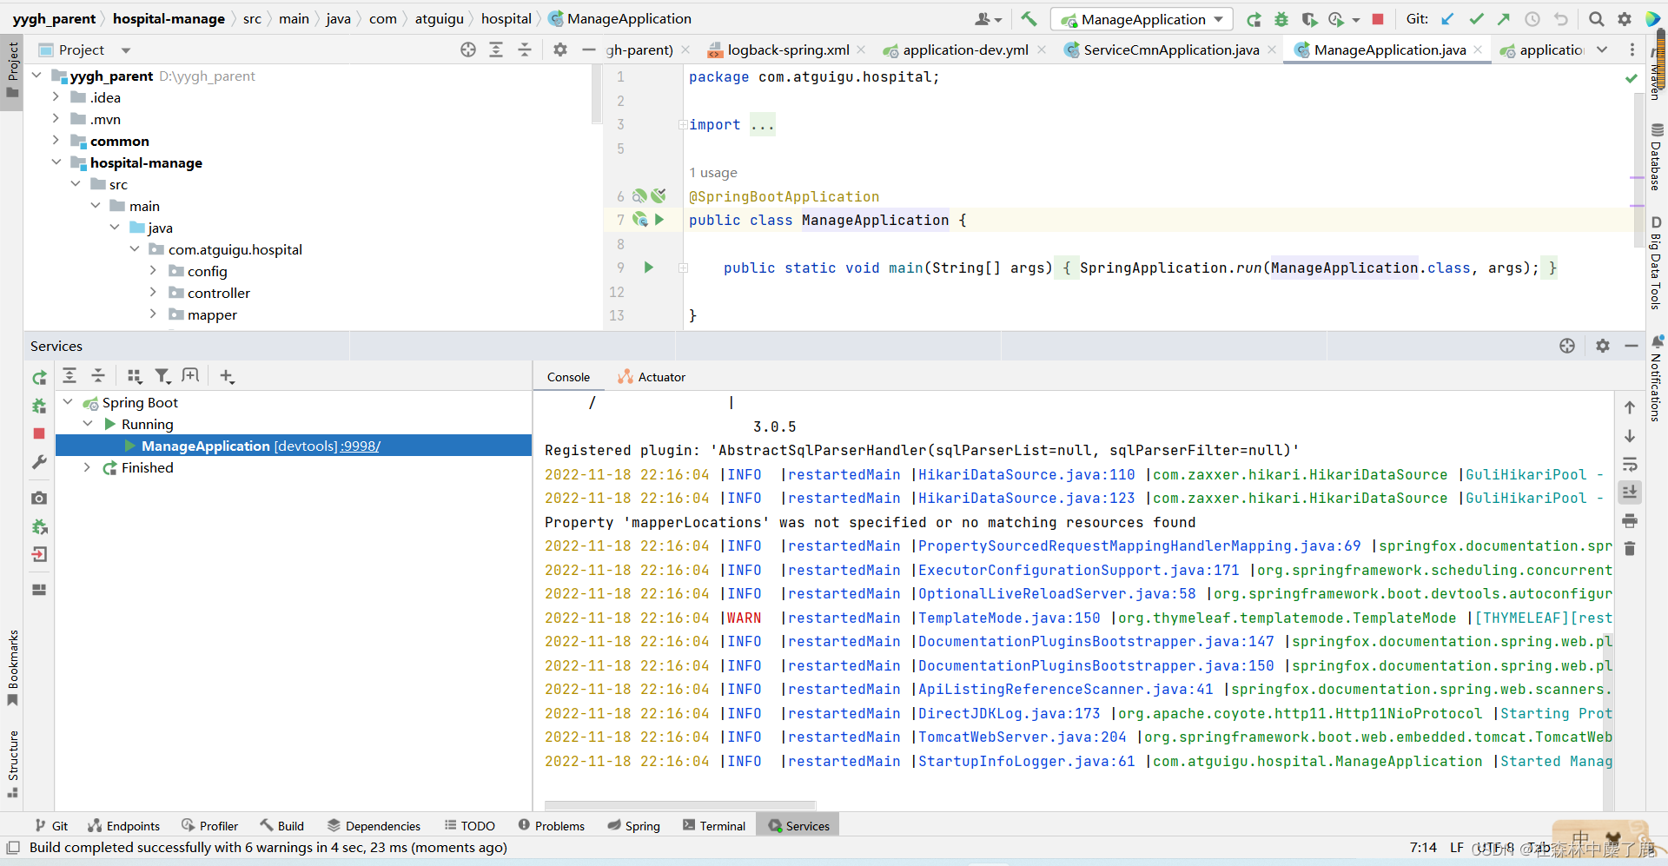Click the Debug bug icon in toolbar
Viewport: 1668px width, 866px height.
[1281, 19]
